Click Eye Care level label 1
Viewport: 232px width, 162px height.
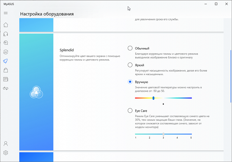[x=136, y=138]
